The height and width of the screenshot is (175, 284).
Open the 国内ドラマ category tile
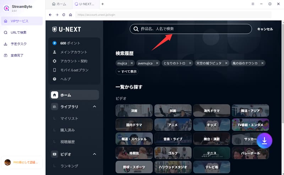(x=134, y=125)
